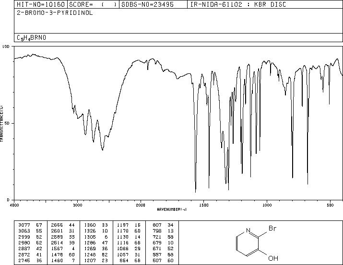343x265 pixels.
Task: Select peak table entry 2666
Action: click(57, 225)
